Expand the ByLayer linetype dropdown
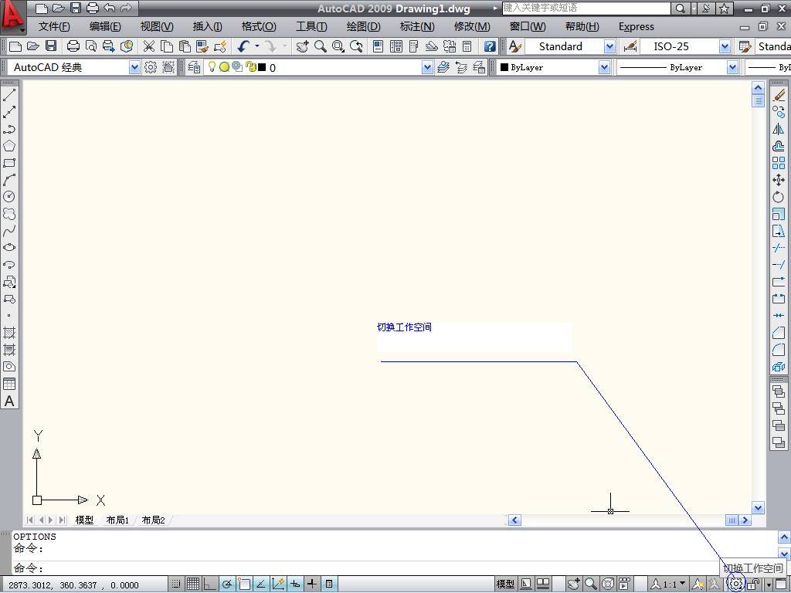 pyautogui.click(x=732, y=67)
